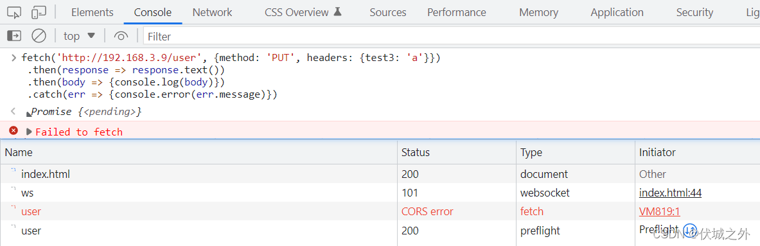This screenshot has width=760, height=246.
Task: Click the Preflight up-down arrow icon
Action: (x=690, y=229)
